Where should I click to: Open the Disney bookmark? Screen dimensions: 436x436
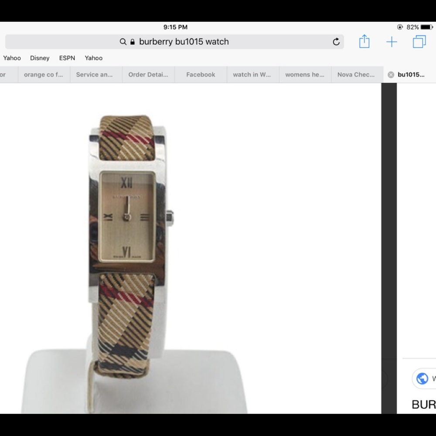40,58
